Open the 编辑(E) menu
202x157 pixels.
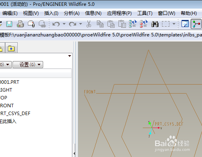coord(10,13)
